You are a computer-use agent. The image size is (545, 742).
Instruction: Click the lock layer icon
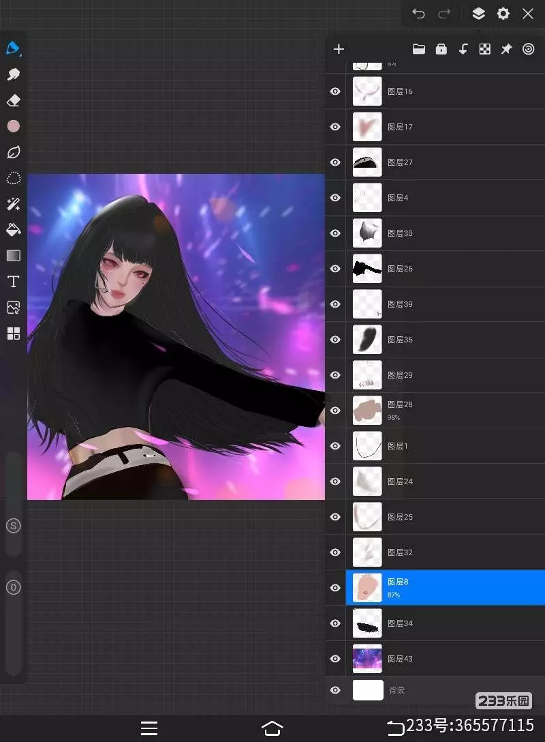441,49
